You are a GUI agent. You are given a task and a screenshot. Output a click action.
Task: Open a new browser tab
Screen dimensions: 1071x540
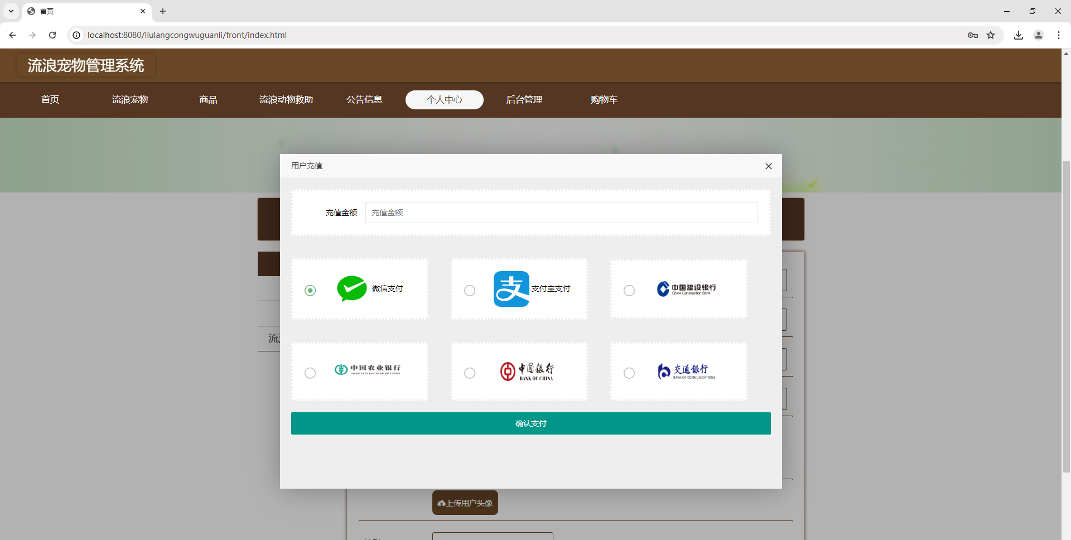coord(163,11)
